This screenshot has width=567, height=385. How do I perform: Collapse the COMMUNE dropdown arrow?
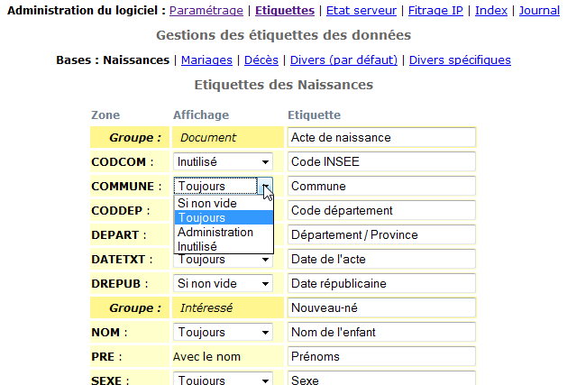[x=265, y=187]
